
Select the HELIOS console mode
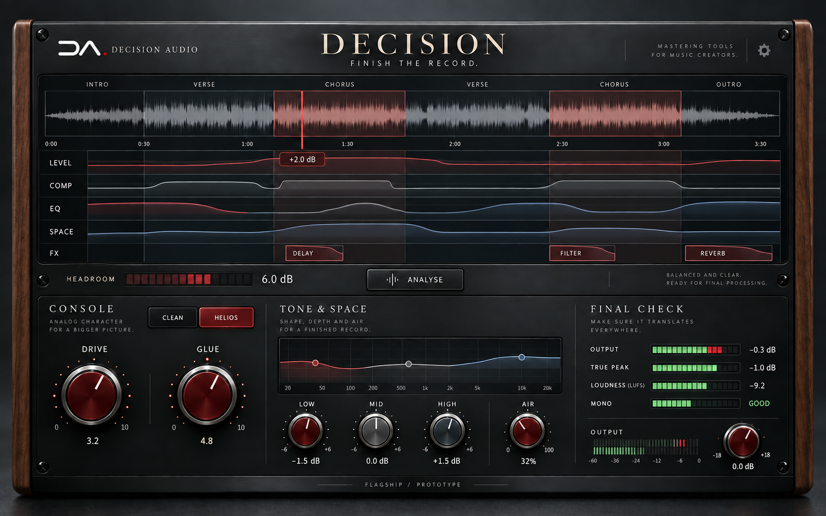226,317
